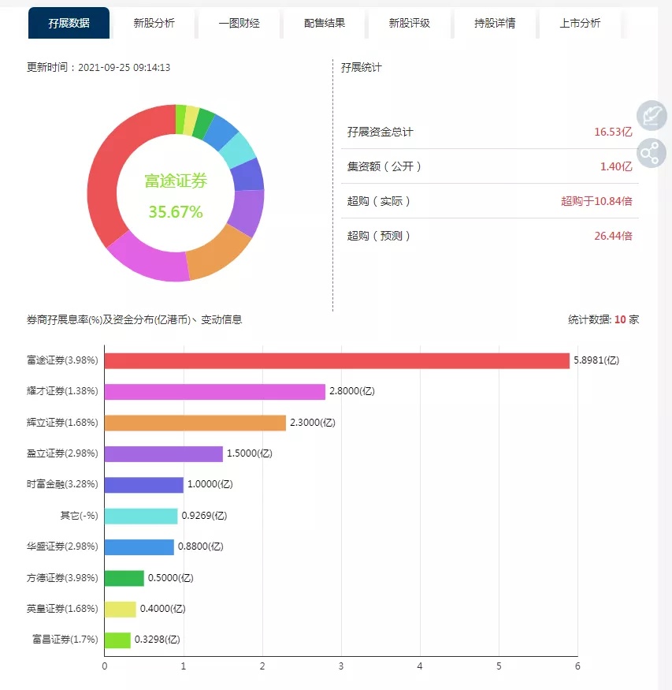Click the 方德证券 green bar
Screen dimensions: 672x690
(124, 578)
